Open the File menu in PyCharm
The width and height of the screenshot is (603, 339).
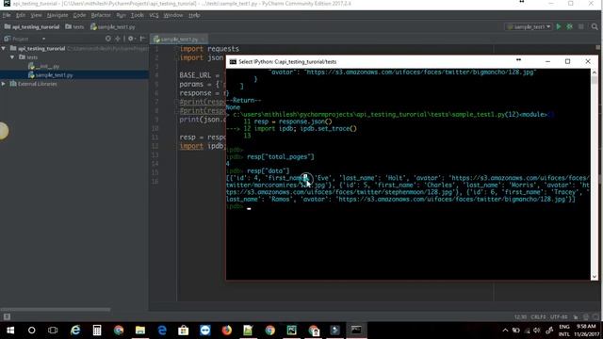click(x=7, y=15)
